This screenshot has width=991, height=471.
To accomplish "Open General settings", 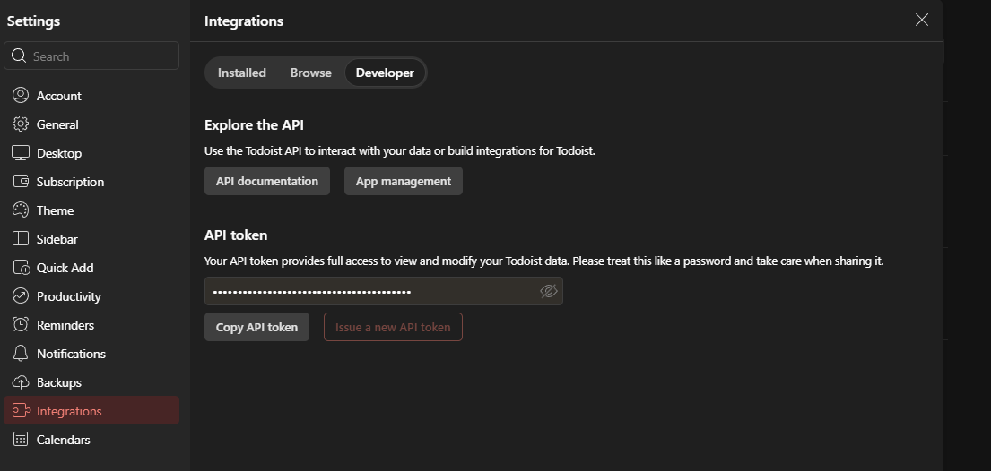I will point(91,124).
